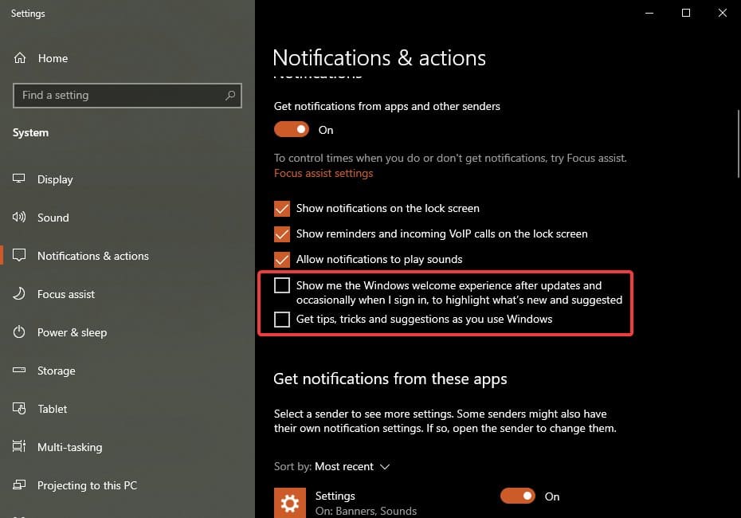Check Show me the Windows welcome experience
Viewport: 741px width, 518px height.
[282, 285]
